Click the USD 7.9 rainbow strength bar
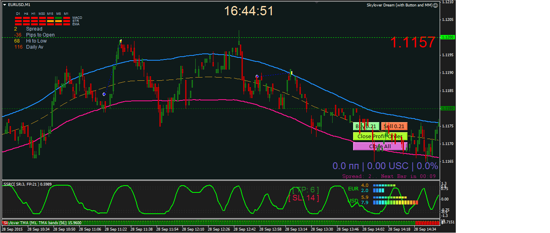This screenshot has height=233, width=550. pos(395,202)
